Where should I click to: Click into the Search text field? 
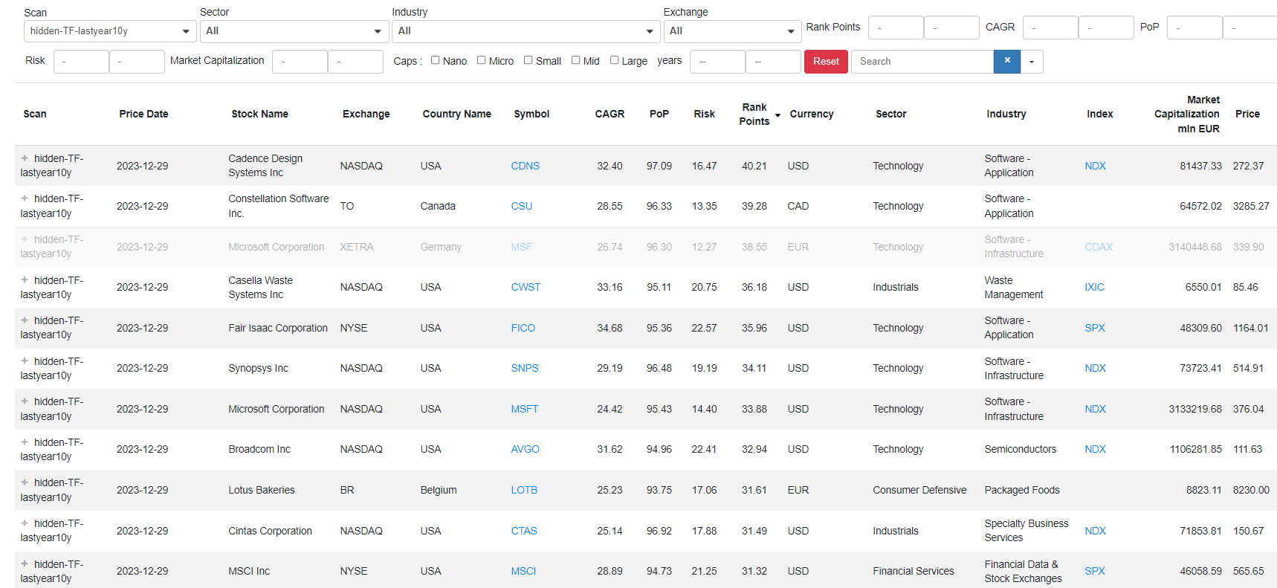click(x=922, y=62)
